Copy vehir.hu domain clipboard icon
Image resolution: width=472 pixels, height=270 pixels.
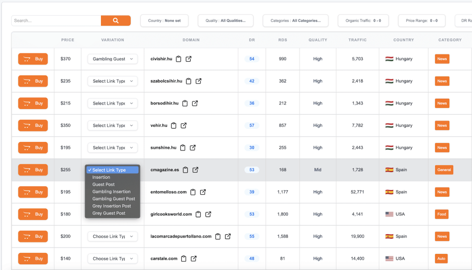click(x=174, y=126)
